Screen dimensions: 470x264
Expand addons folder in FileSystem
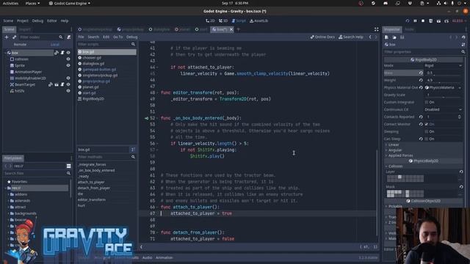click(x=9, y=194)
